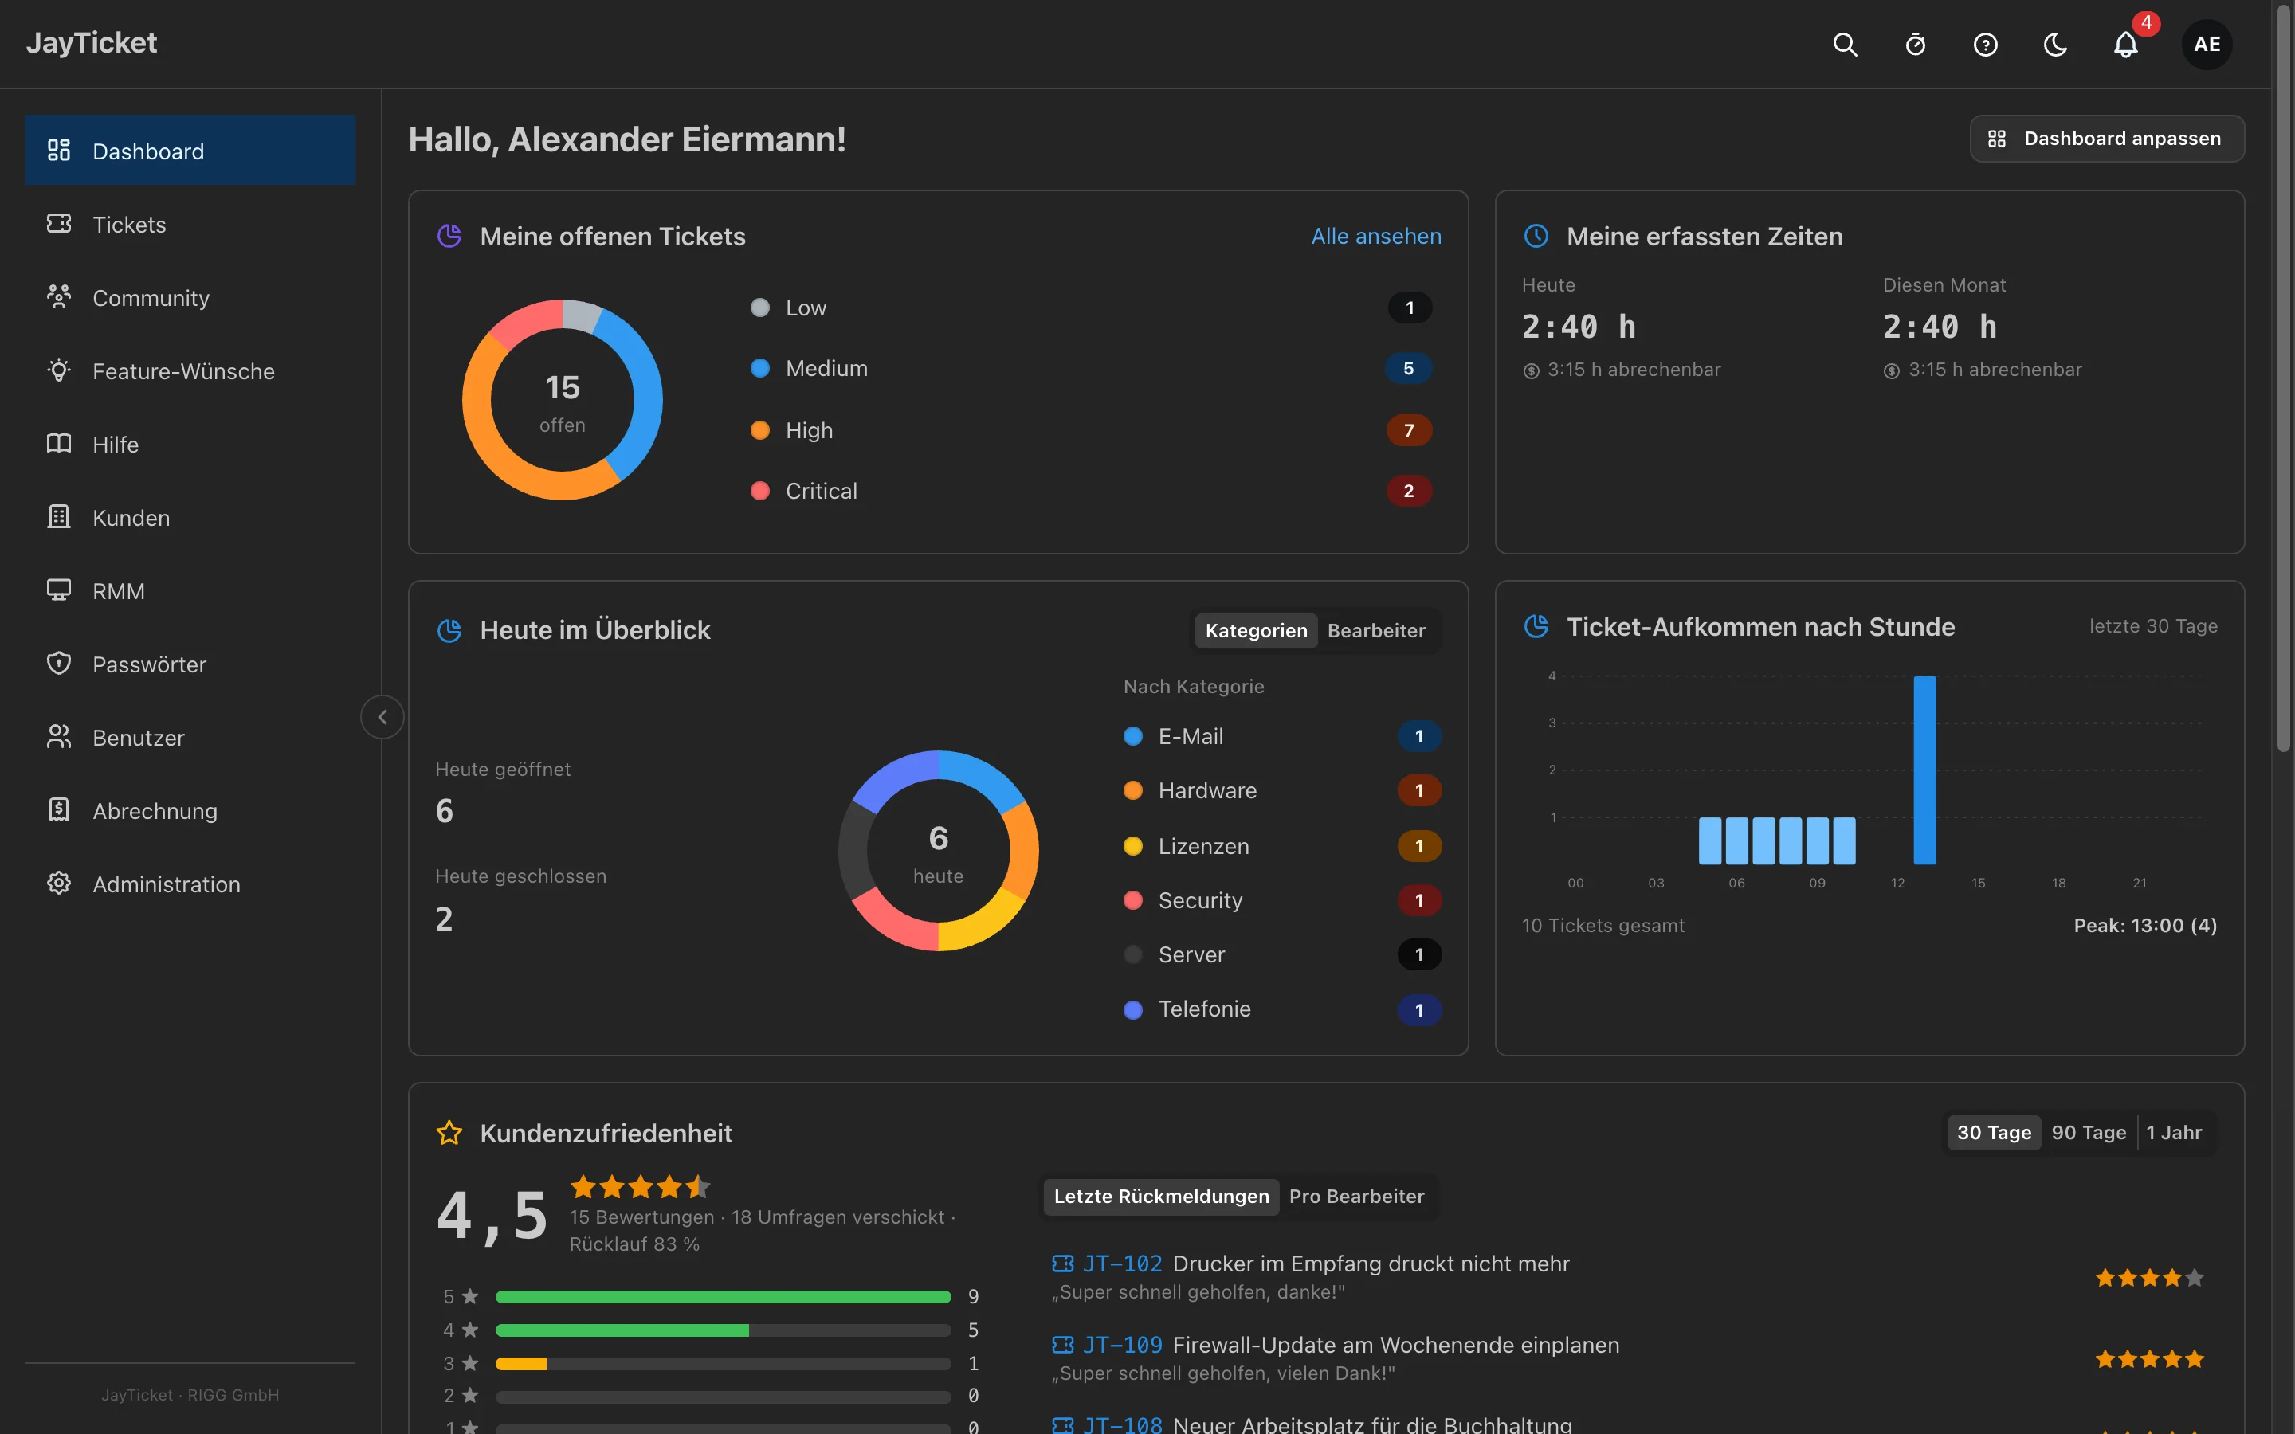Open ticket link JT-102

(1122, 1264)
